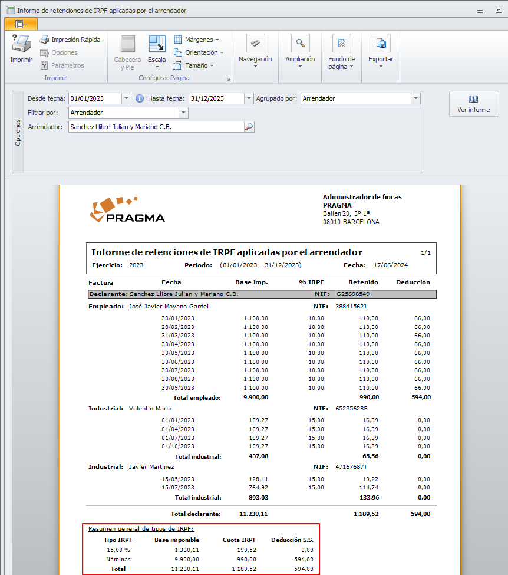Click the report title heading

(x=227, y=252)
